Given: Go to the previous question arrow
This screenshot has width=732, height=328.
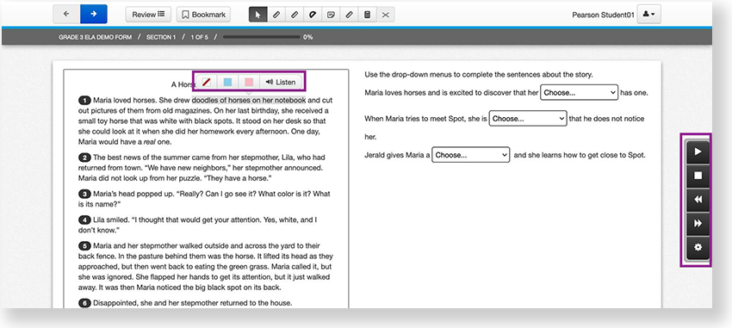Looking at the screenshot, I should point(66,14).
